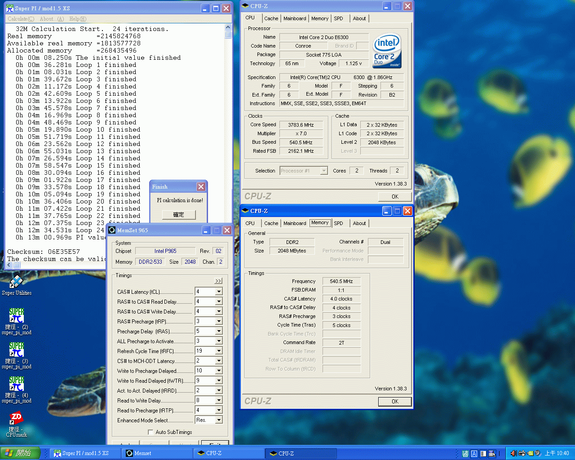This screenshot has width=575, height=460.
Task: Click the letter A input mode icon
Action: [x=474, y=454]
